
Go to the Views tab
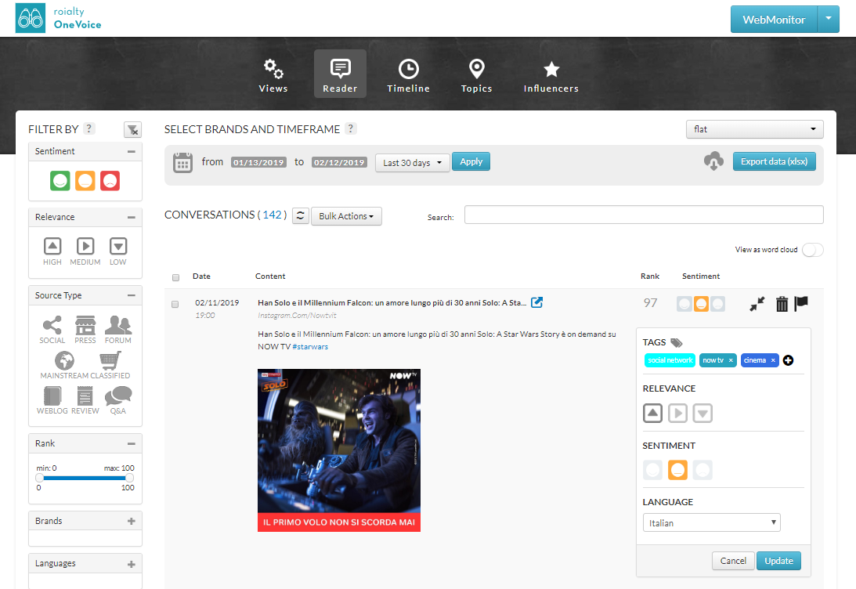273,74
